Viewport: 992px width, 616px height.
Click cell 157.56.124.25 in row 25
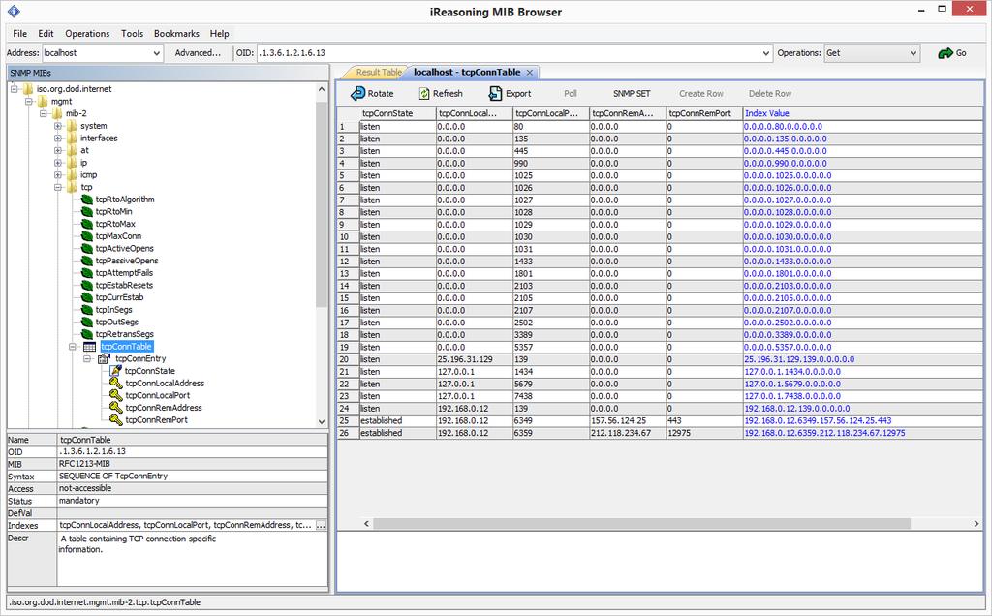tap(628, 420)
